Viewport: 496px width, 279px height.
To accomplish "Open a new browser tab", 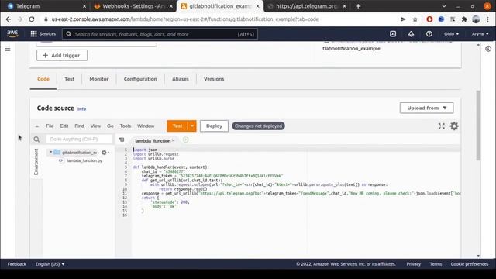I will tap(358, 6).
